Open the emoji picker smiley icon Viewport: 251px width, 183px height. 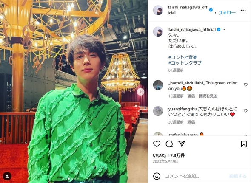click(157, 176)
